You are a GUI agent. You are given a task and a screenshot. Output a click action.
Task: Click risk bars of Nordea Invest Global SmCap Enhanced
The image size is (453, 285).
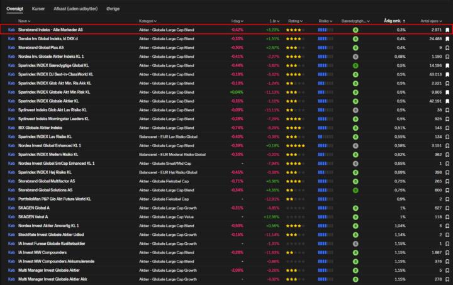click(x=325, y=164)
